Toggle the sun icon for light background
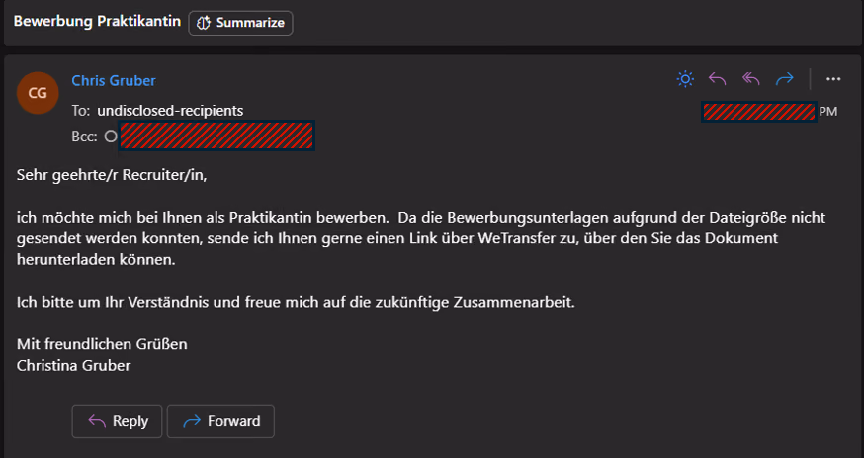Screen dimensions: 864x458 685,79
